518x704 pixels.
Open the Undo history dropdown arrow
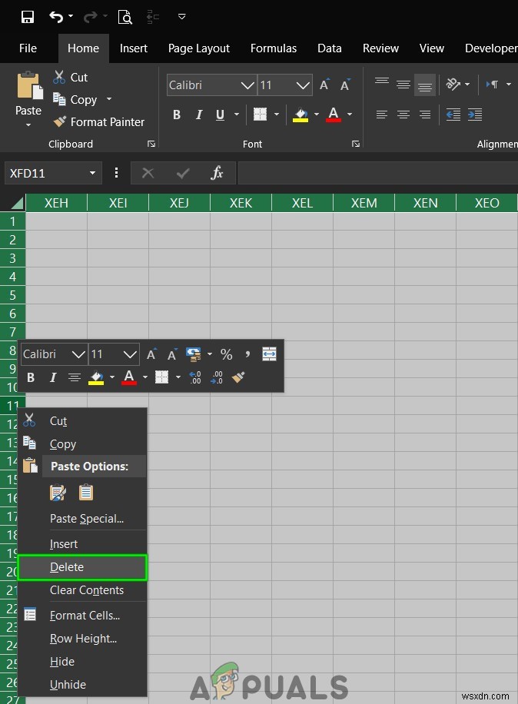(x=71, y=17)
